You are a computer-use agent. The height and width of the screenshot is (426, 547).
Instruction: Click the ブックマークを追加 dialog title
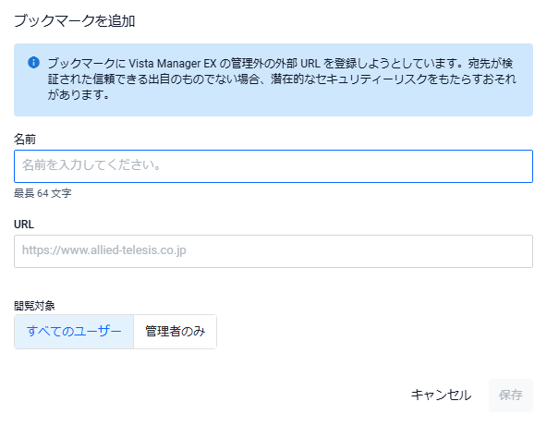point(74,21)
